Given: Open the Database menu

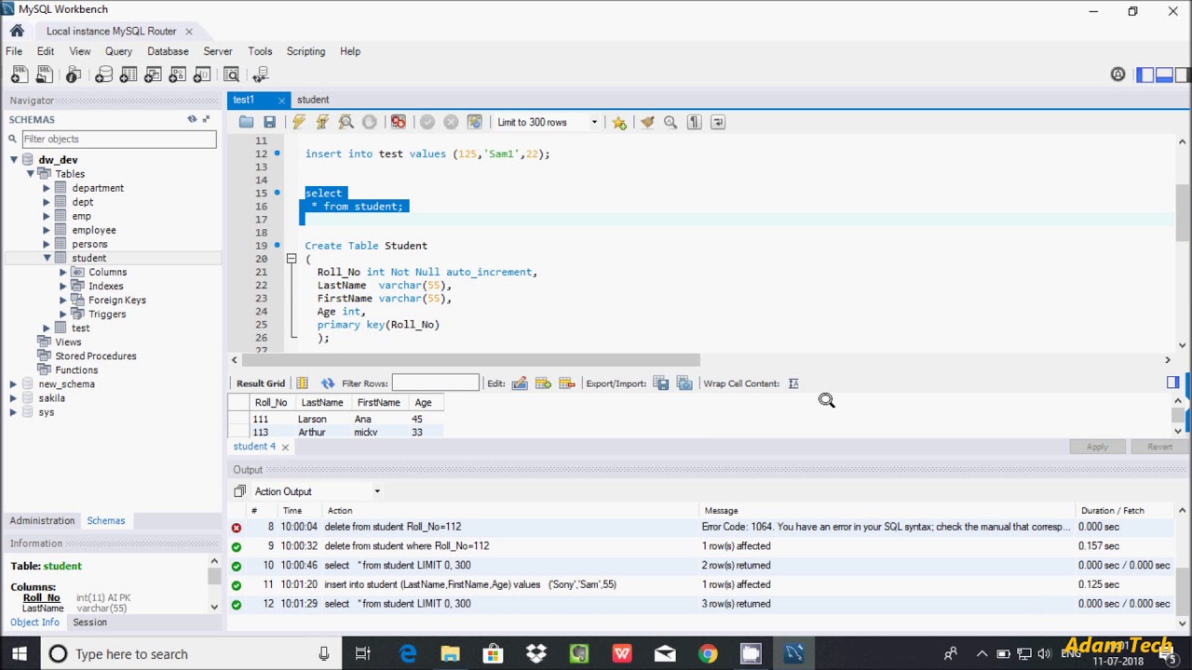Looking at the screenshot, I should 168,51.
